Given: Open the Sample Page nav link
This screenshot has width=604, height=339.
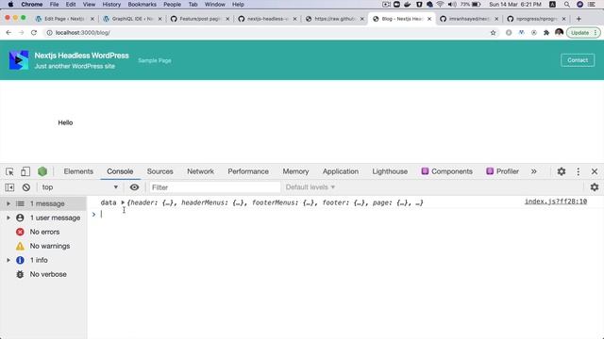Looking at the screenshot, I should point(155,60).
